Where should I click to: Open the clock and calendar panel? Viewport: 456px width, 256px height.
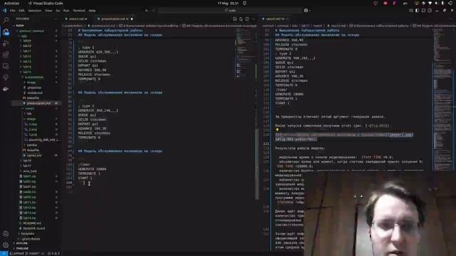click(228, 3)
